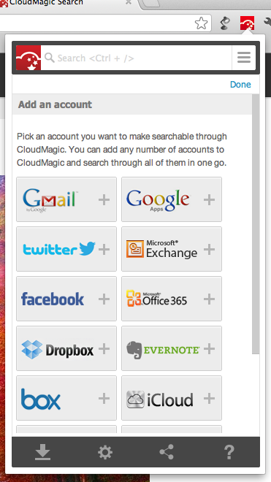Add a Gmail account

point(66,199)
